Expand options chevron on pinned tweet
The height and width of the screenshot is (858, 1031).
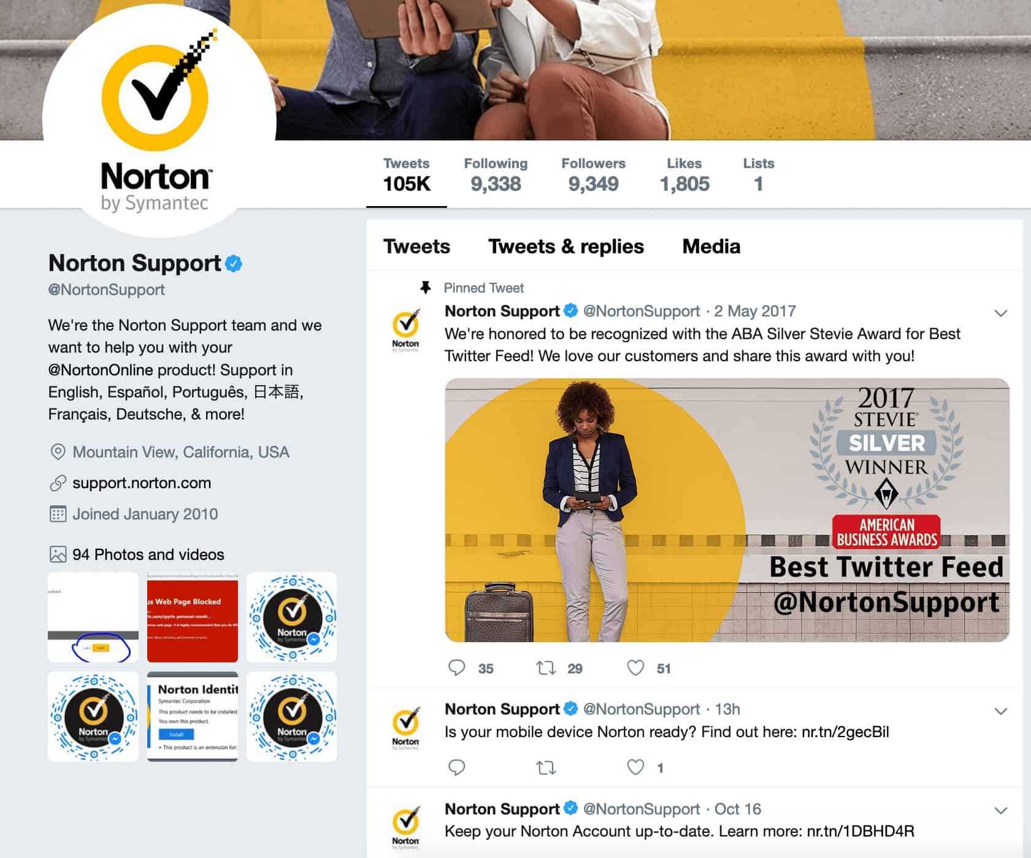(x=1001, y=313)
